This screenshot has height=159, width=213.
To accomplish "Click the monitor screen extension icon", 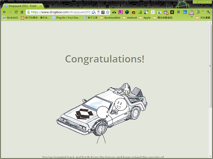I will 198,12.
